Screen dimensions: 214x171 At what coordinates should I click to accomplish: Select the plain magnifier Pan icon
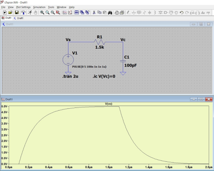47,13
